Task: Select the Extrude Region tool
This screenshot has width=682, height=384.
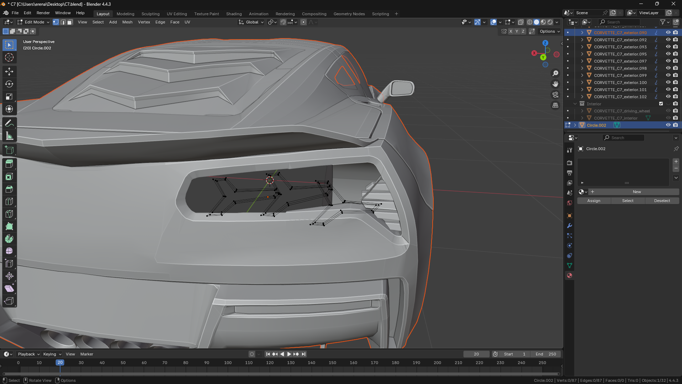Action: 9,164
